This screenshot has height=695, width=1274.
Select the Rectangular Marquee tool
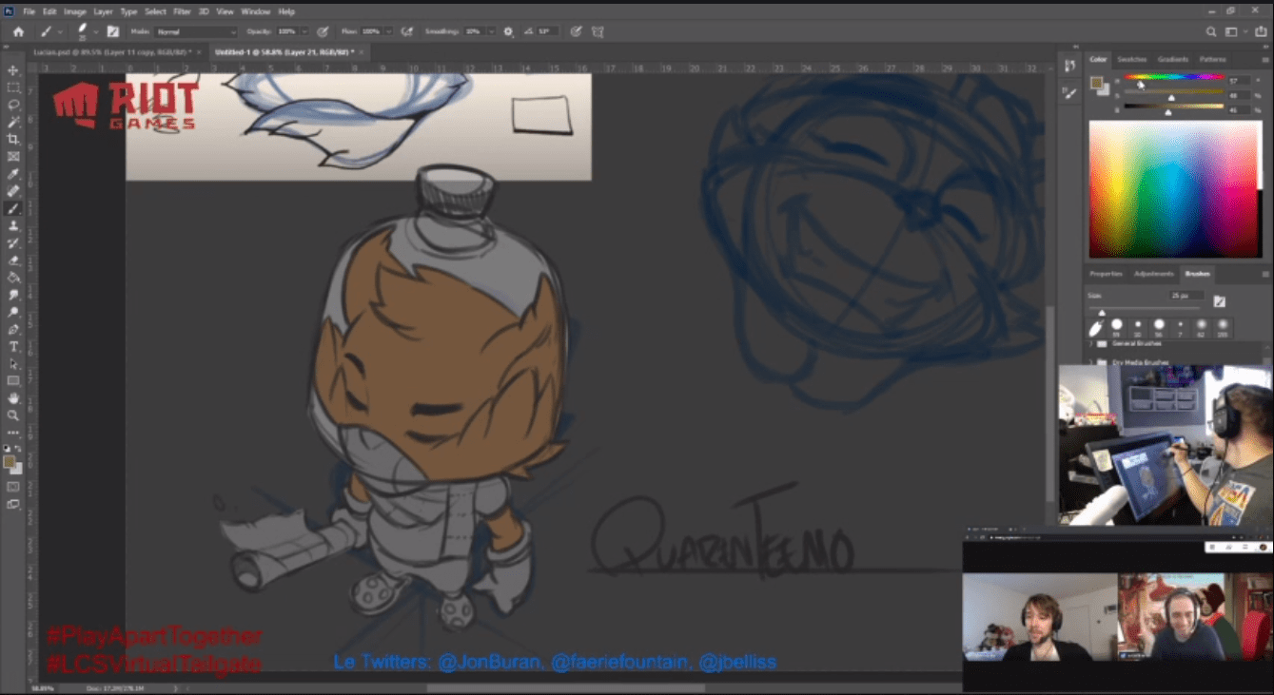[x=13, y=87]
